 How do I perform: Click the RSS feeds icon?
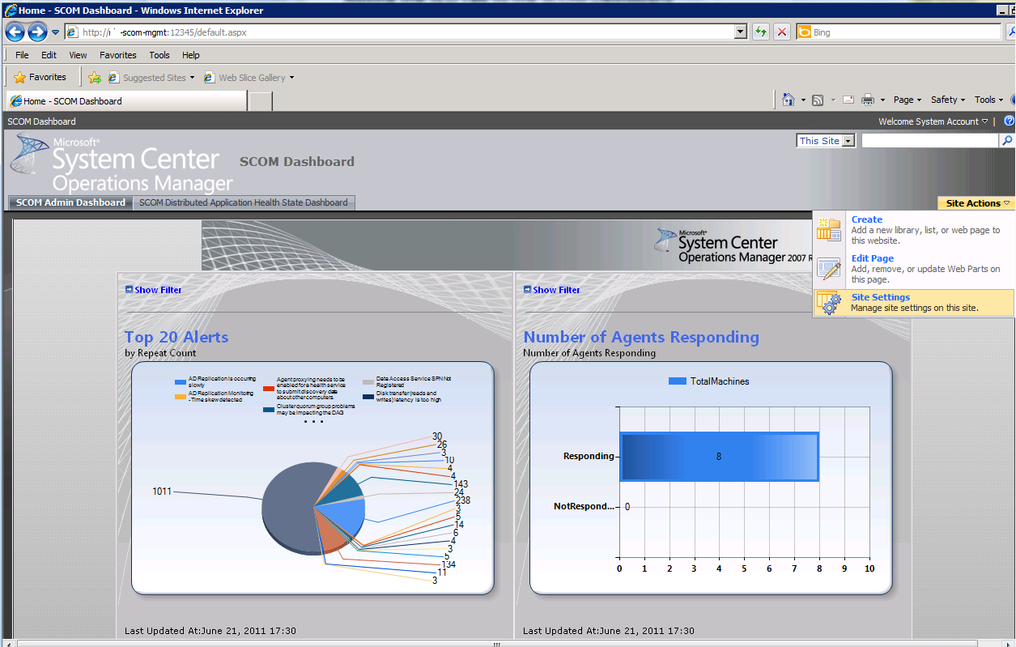point(818,99)
